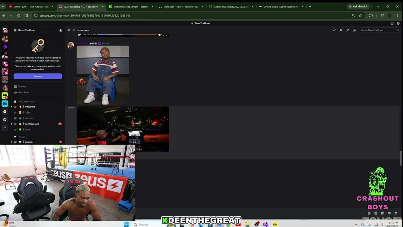Viewport: 403px width, 227px height.
Task: Collapse the INFORMATION category
Action: [x=27, y=102]
